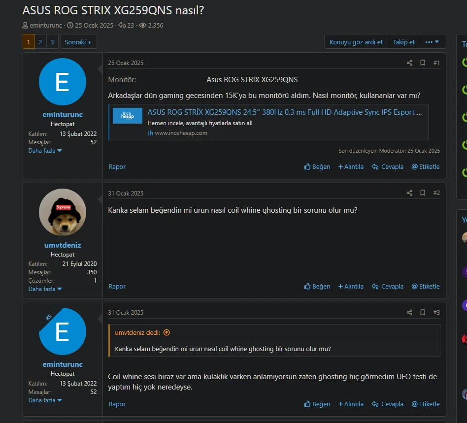The width and height of the screenshot is (467, 423).
Task: Jump to quoted post via arrow icon
Action: 167,332
